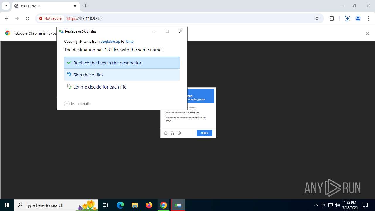375x211 pixels.
Task: Reload the page in Chrome
Action: coord(28,18)
